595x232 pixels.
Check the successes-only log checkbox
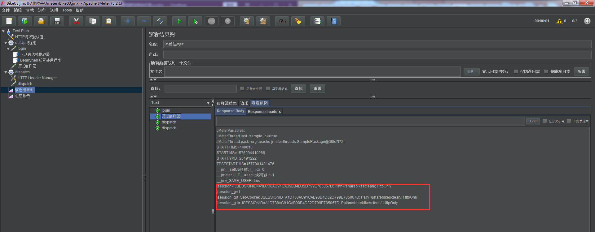[546, 71]
